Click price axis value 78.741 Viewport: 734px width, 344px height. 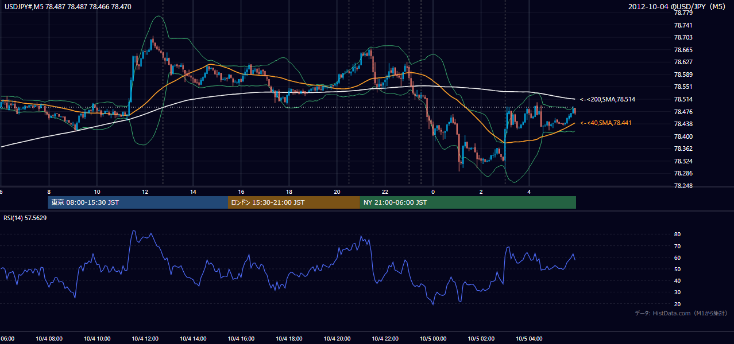(x=683, y=26)
